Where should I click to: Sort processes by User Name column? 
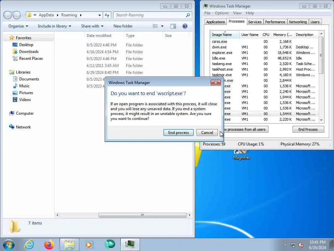[x=250, y=35]
